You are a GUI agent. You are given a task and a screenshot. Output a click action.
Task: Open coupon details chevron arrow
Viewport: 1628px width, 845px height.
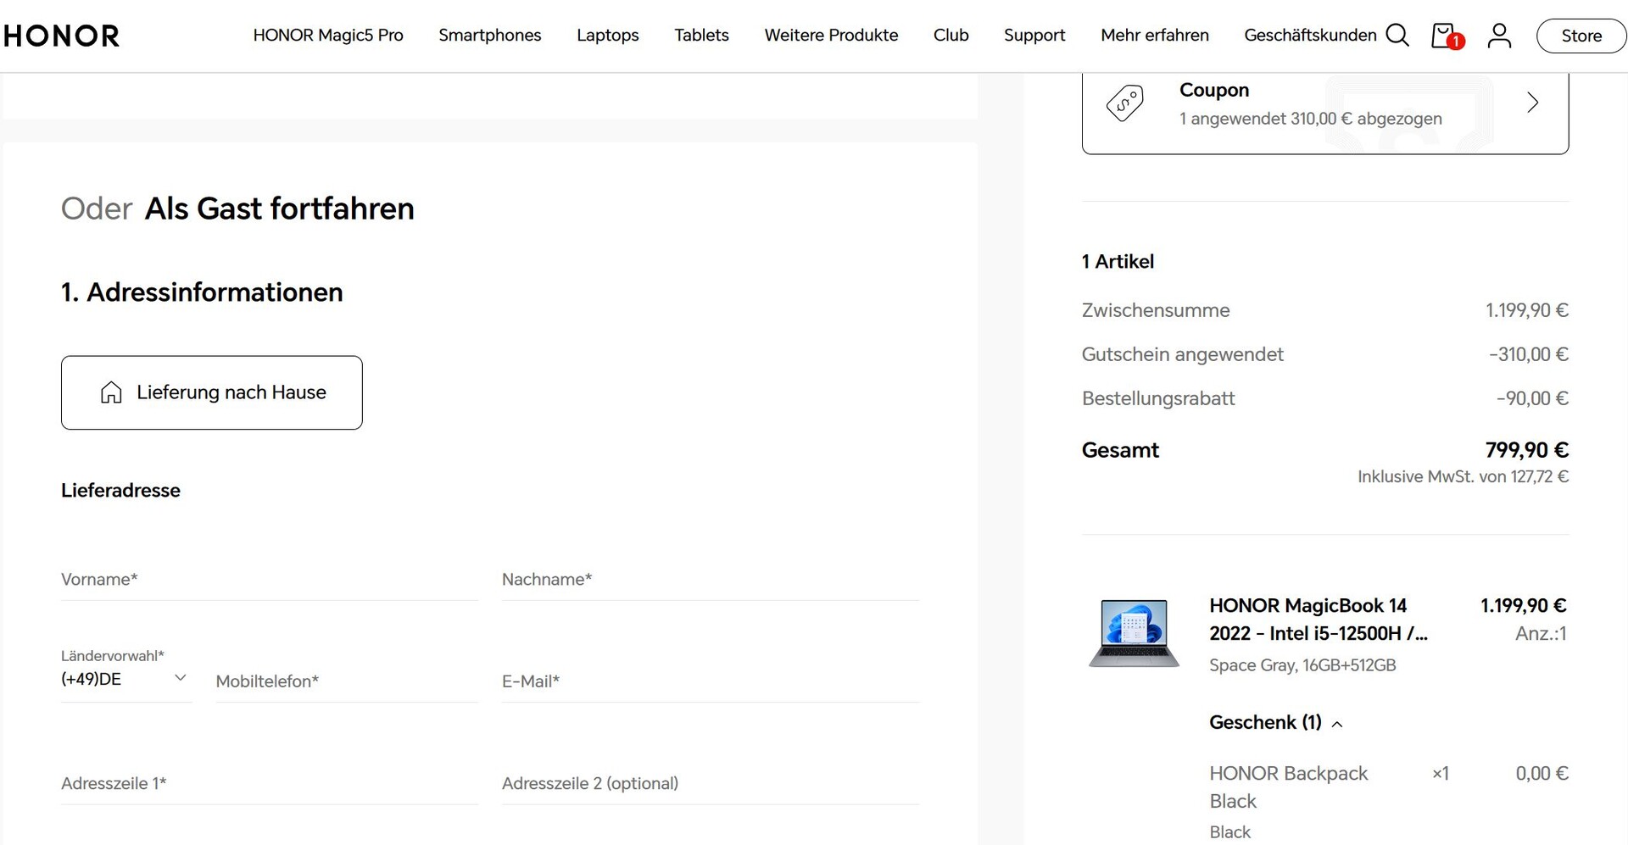coord(1532,103)
